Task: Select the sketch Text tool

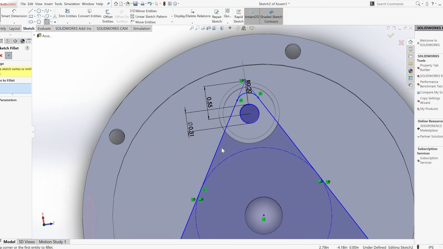Action: pos(55,16)
